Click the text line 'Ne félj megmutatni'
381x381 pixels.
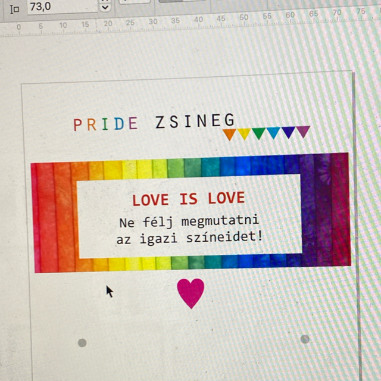[x=189, y=223]
